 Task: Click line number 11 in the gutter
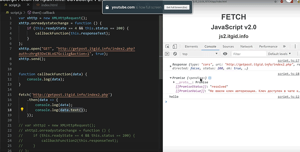(x=10, y=74)
